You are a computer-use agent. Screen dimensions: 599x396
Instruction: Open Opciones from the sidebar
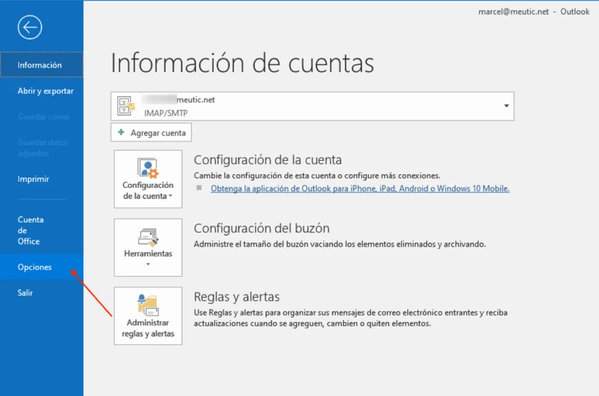tap(35, 267)
